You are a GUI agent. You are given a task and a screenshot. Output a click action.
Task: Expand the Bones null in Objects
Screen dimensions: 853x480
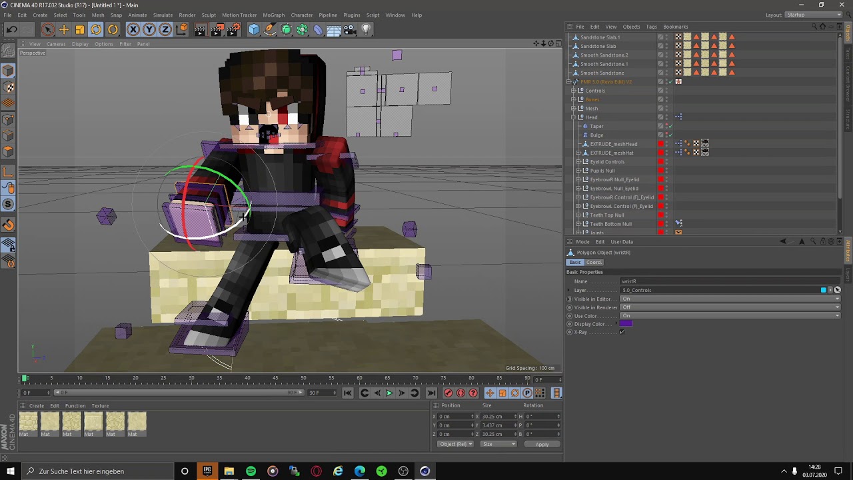pos(573,99)
